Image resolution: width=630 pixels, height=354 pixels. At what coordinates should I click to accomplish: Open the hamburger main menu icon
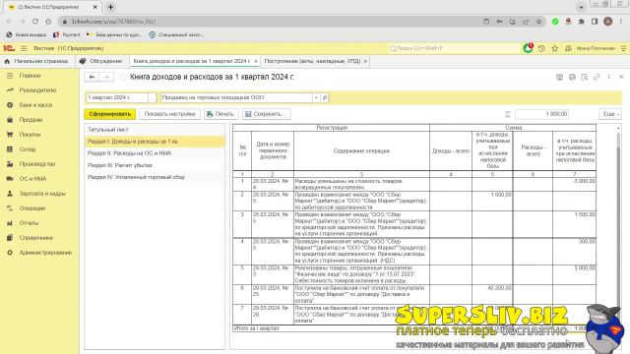coord(24,48)
